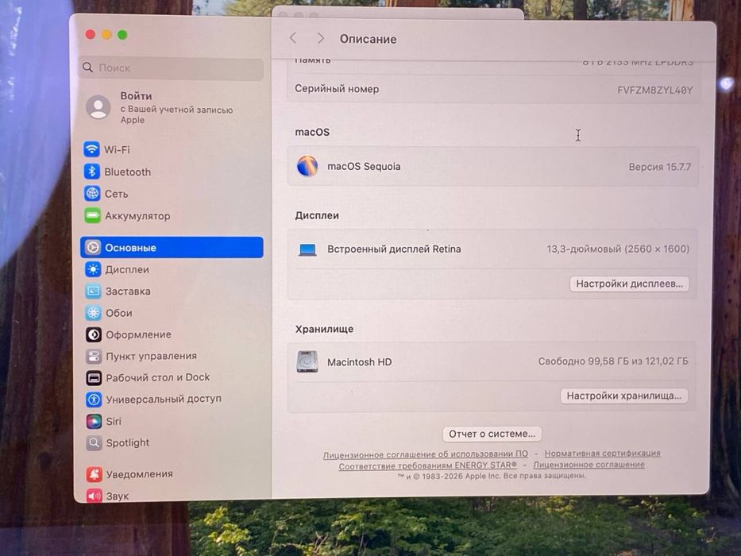Click the Wi-Fi icon in sidebar
The image size is (741, 556).
[91, 149]
